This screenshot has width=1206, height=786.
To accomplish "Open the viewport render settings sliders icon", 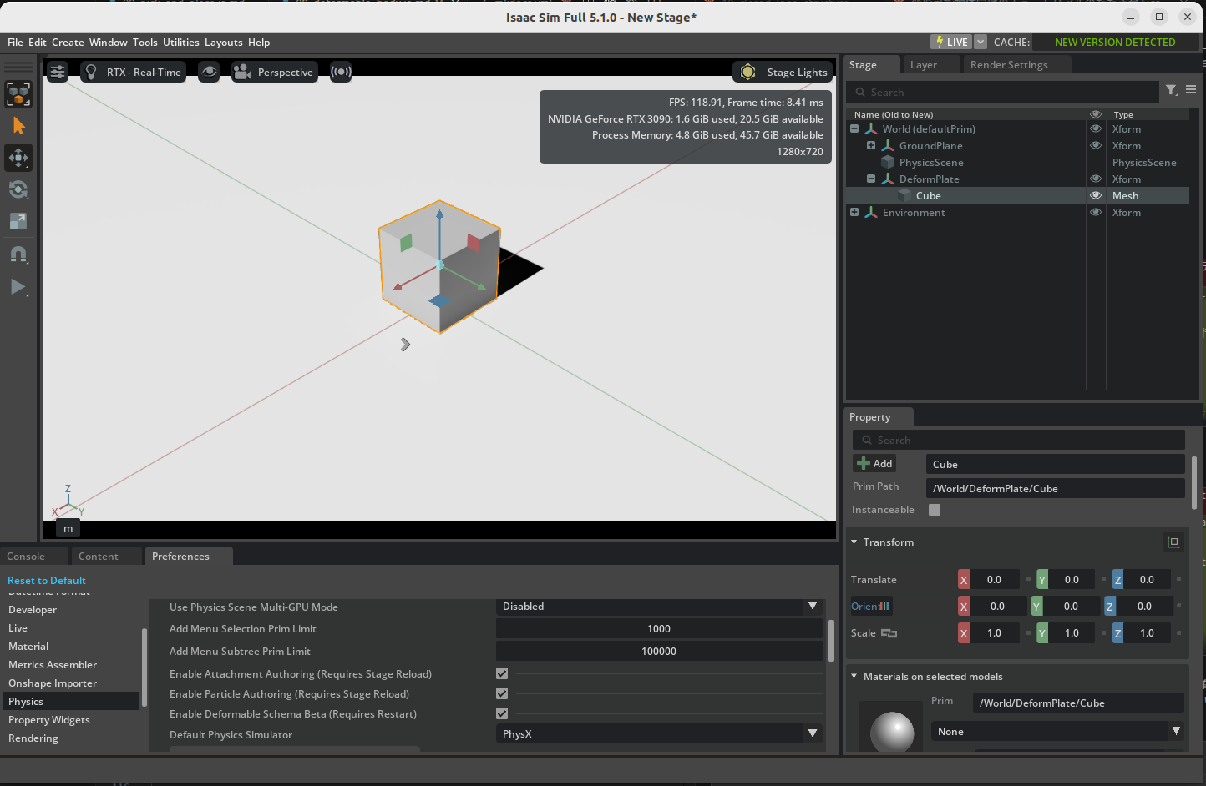I will [x=57, y=72].
